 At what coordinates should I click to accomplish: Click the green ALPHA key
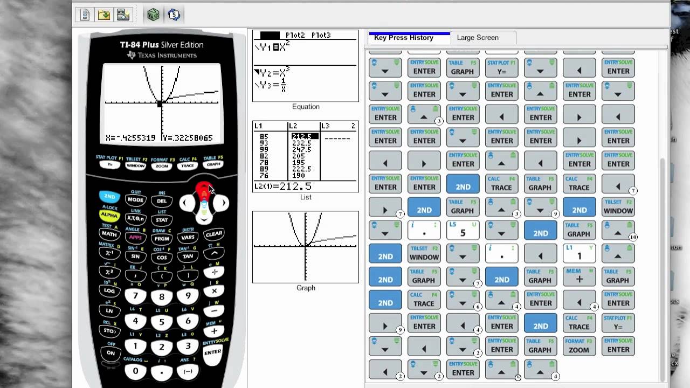109,215
